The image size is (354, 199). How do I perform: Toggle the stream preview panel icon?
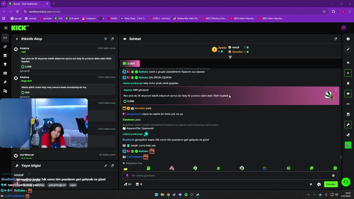[x=348, y=63]
